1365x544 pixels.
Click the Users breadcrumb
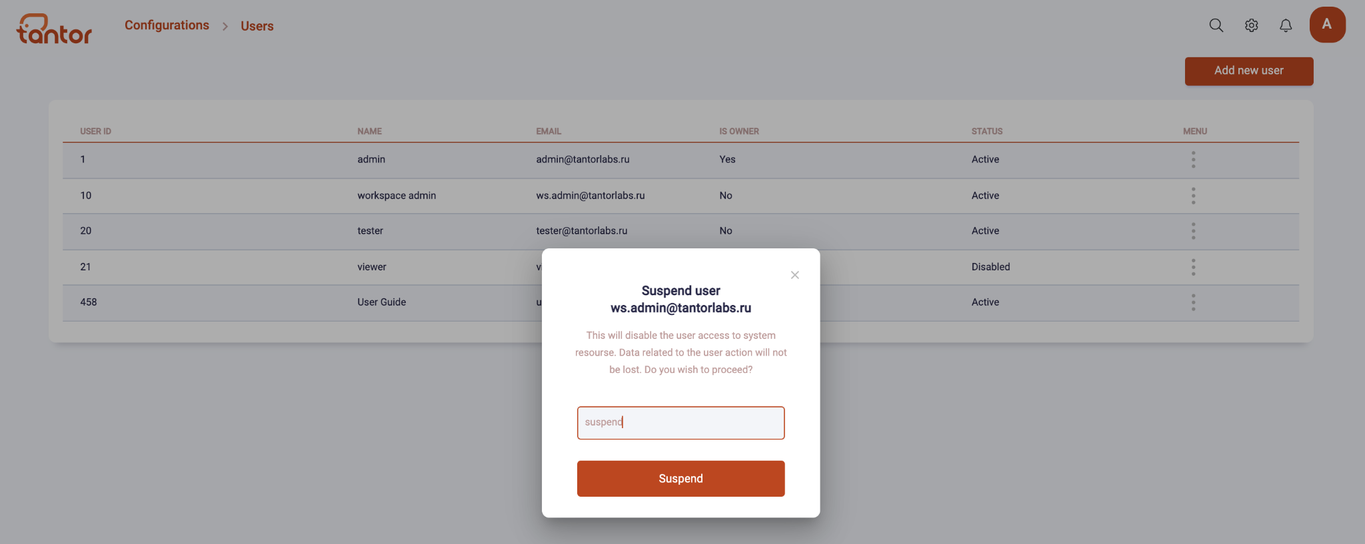[x=257, y=26]
